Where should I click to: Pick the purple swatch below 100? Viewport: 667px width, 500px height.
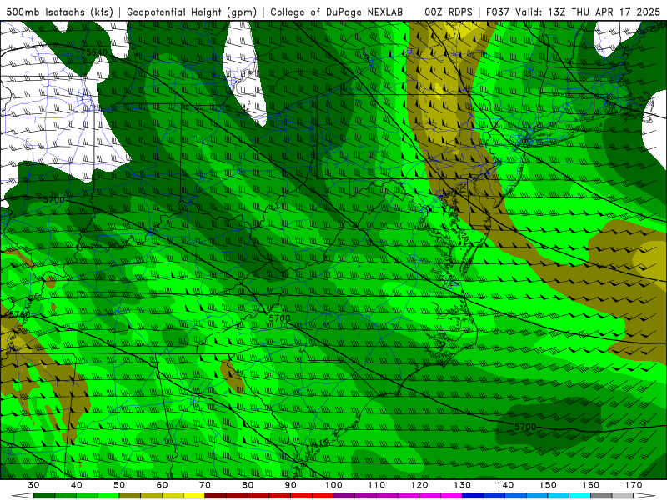(344, 496)
